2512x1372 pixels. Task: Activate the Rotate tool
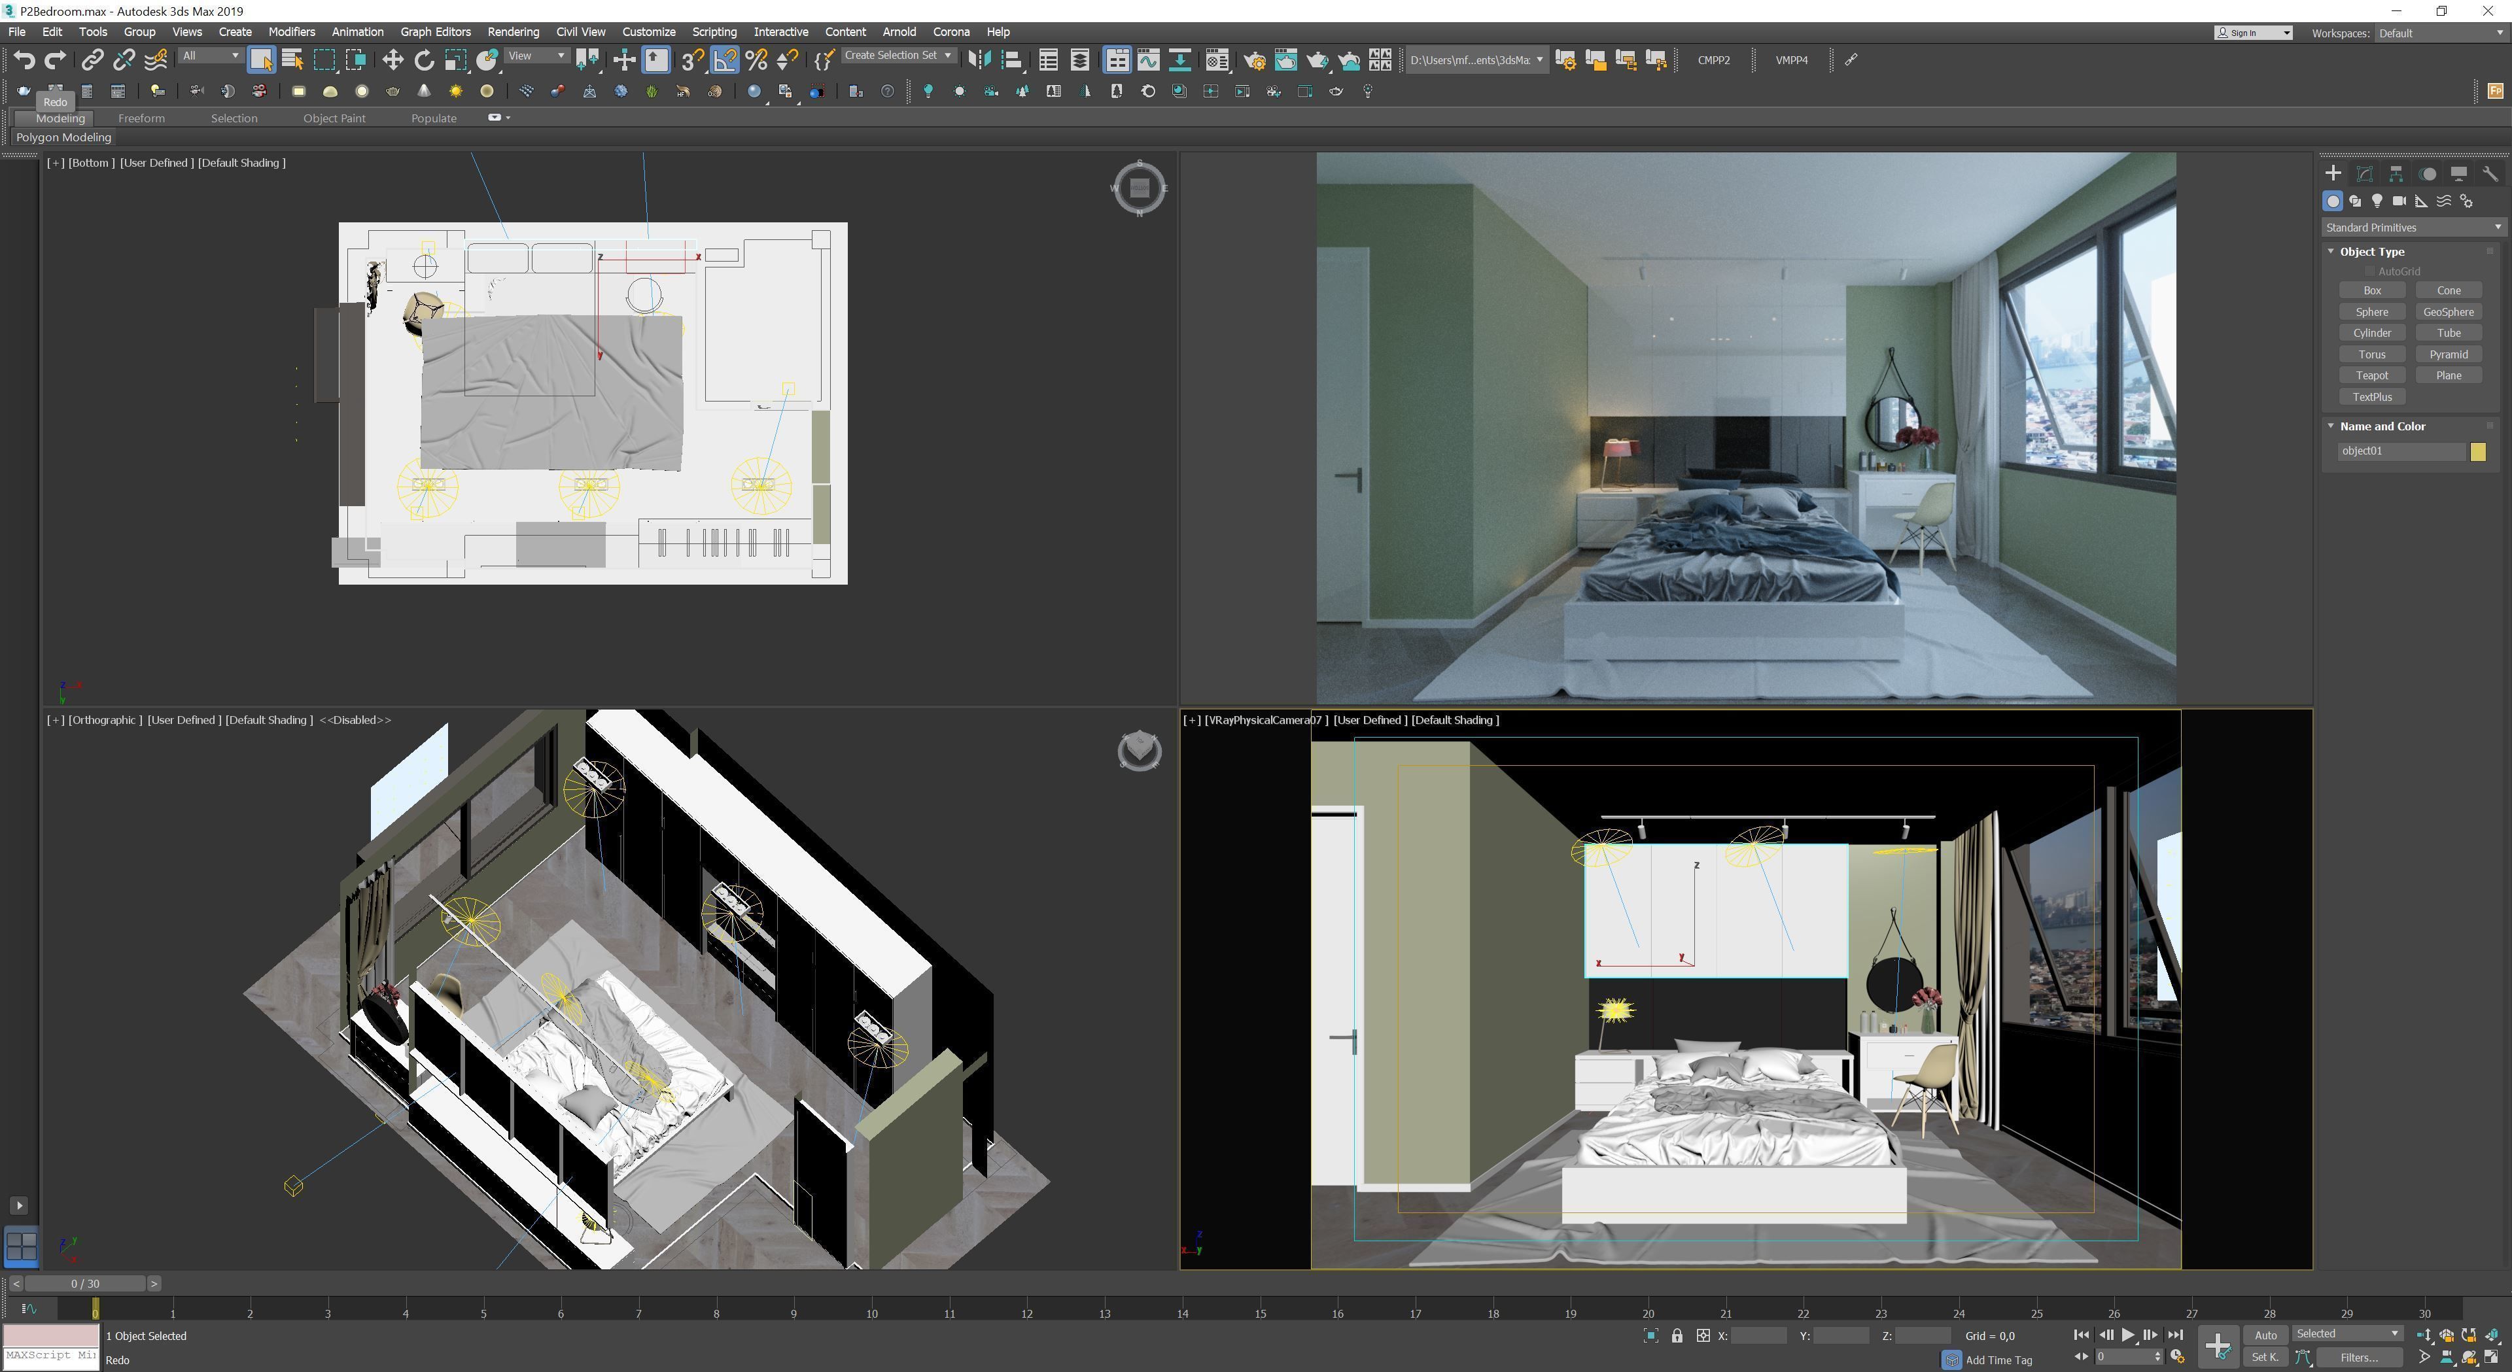pos(423,60)
